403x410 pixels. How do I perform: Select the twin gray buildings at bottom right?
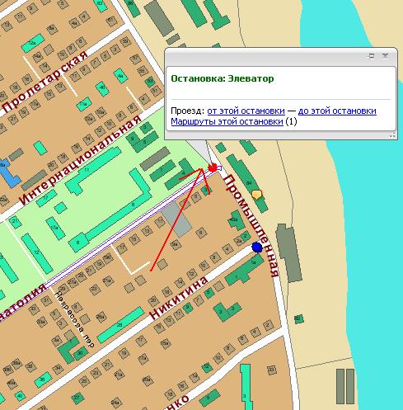click(345, 386)
